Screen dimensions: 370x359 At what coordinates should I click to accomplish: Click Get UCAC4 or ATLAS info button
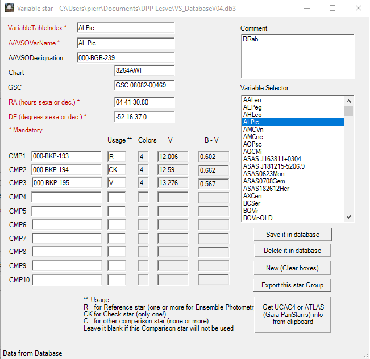coord(293,315)
